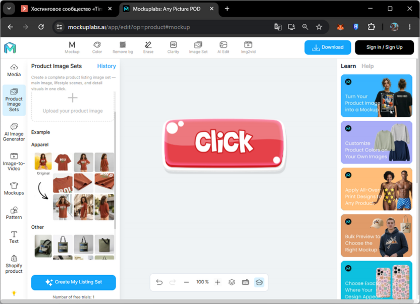Open Apply All-Over-Print Designs tutorial card

[x=377, y=189]
